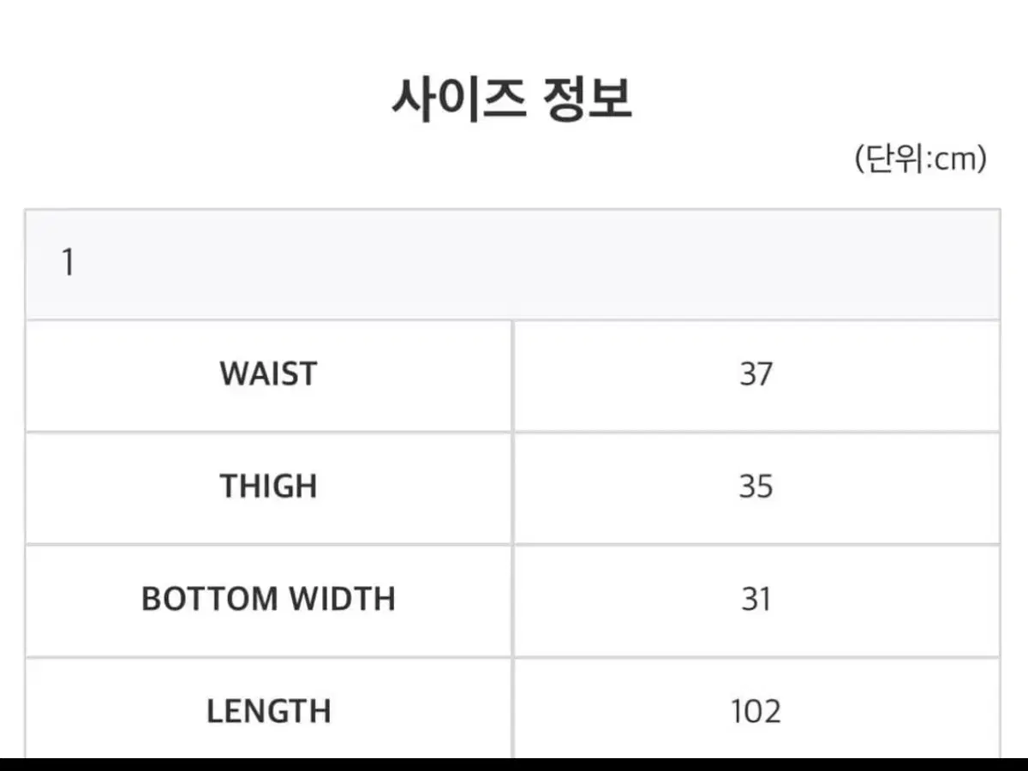Click the WAIST label cell
The height and width of the screenshot is (771, 1028).
coord(269,375)
